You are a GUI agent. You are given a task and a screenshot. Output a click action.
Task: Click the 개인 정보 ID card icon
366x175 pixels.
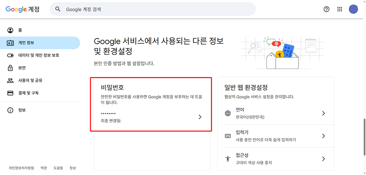10,43
